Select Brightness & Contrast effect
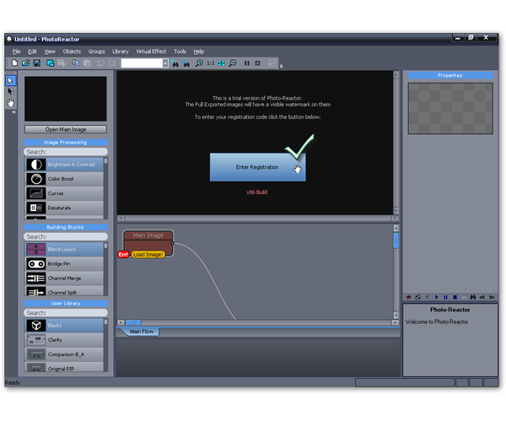The image size is (506, 422). pyautogui.click(x=64, y=165)
